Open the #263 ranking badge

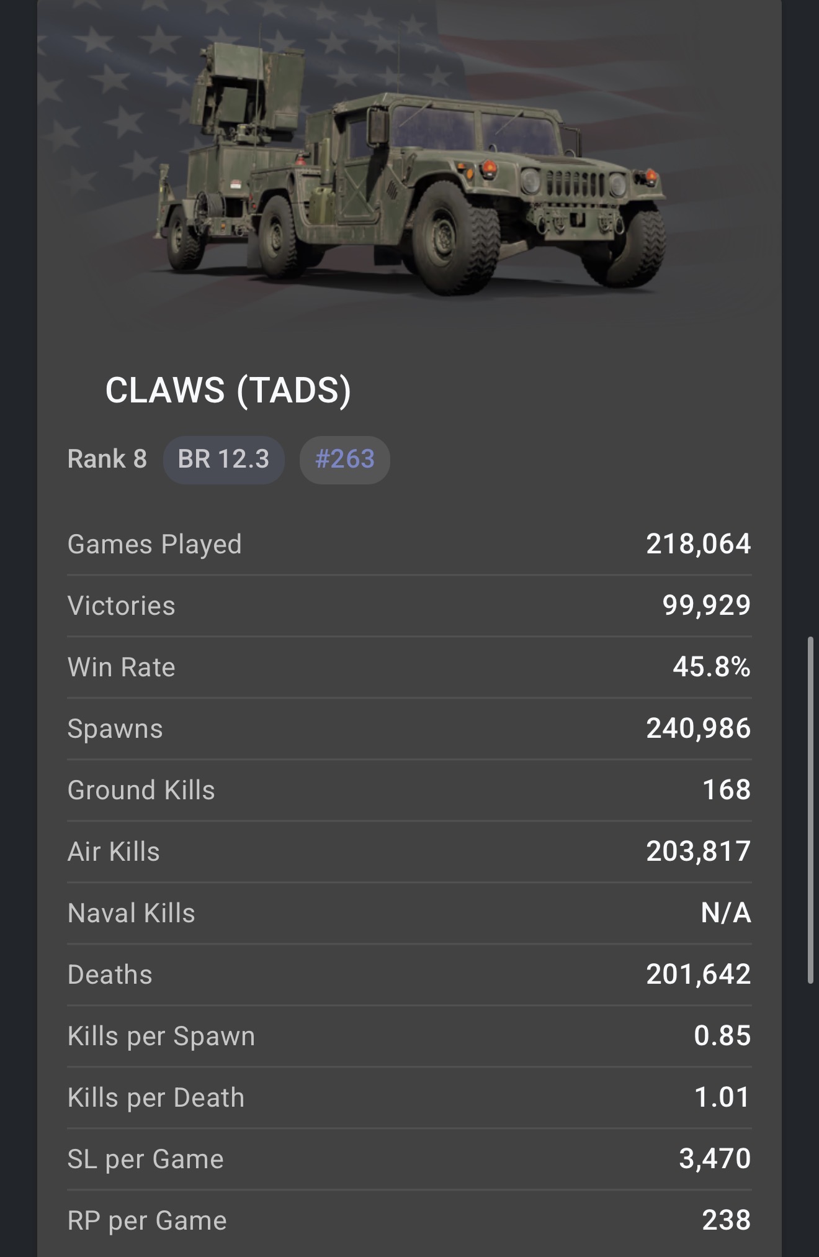point(344,460)
